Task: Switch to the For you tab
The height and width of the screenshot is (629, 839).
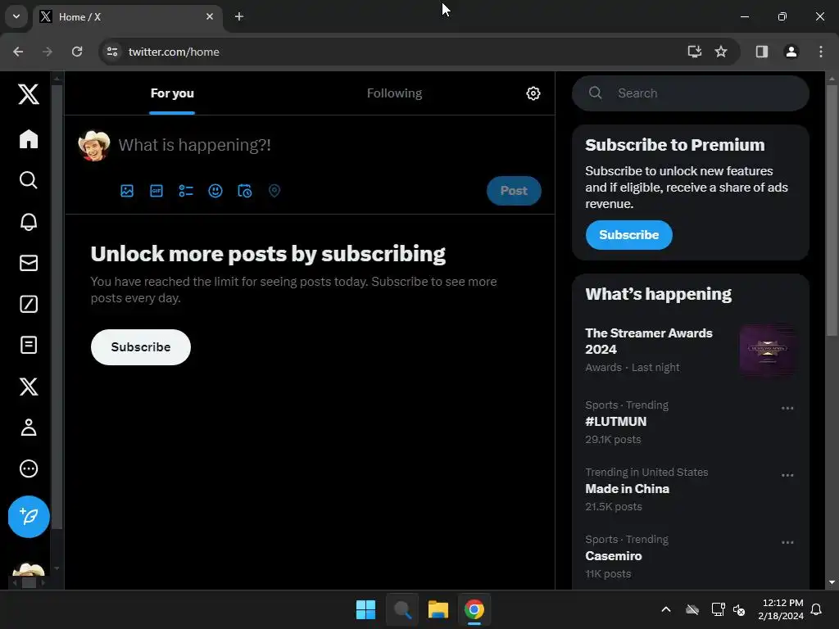Action: point(172,93)
